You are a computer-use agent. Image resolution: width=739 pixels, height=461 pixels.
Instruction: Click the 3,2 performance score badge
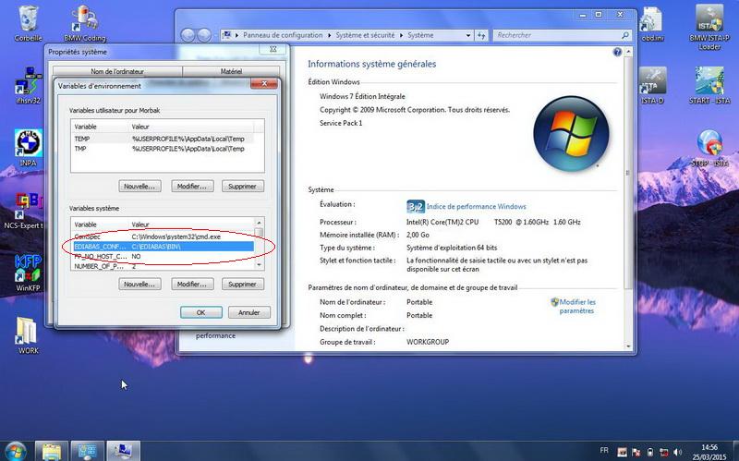click(x=416, y=206)
